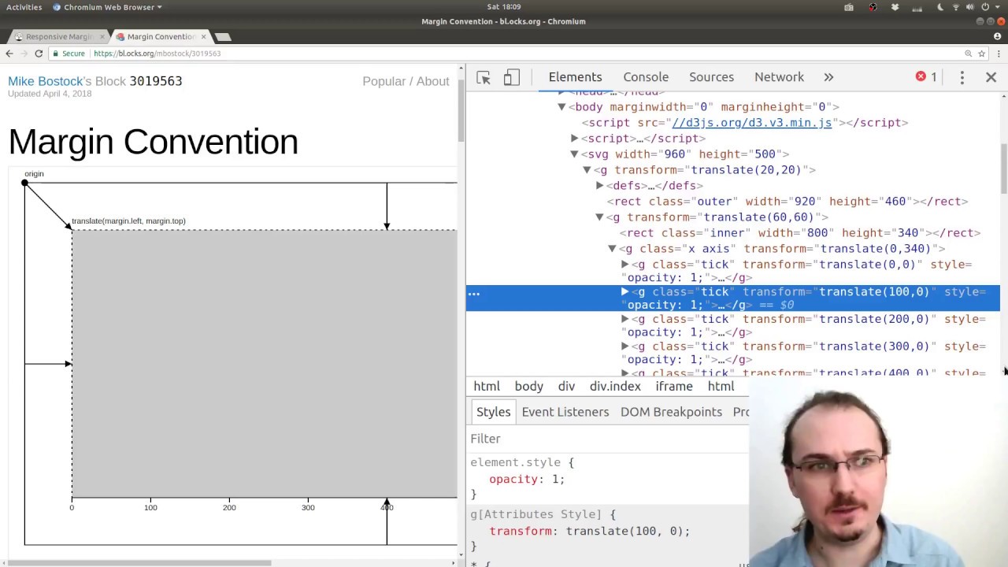
Task: Collapse the g class x axis node
Action: tap(612, 249)
